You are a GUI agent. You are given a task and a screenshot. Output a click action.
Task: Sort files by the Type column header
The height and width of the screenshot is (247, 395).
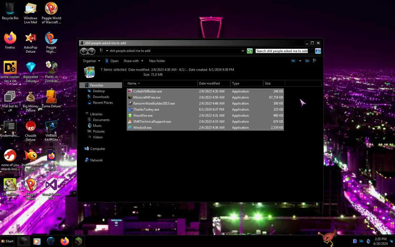point(247,83)
